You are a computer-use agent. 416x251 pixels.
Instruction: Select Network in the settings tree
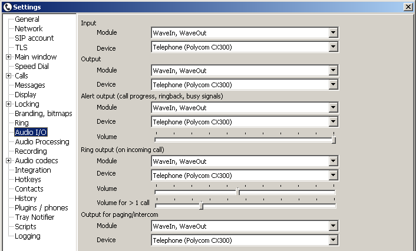pyautogui.click(x=29, y=29)
